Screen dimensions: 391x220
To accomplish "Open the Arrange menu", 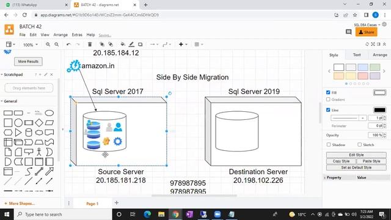I will tap(60, 35).
